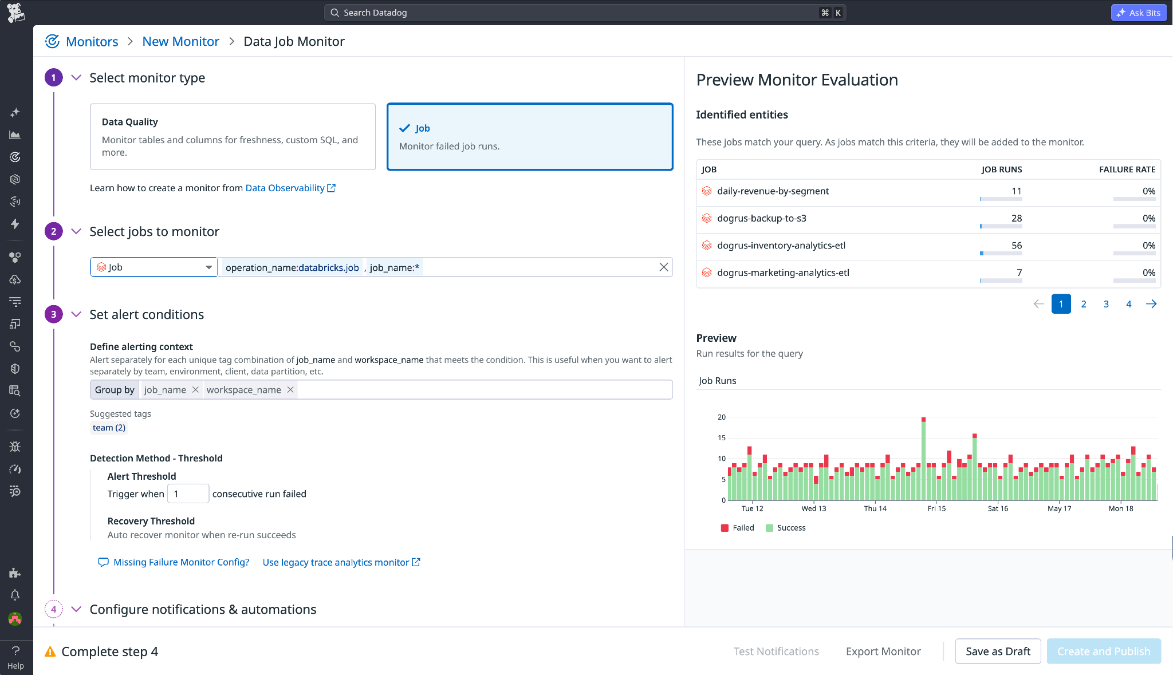Remove job_name tag from Group by
Viewport: 1173px width, 675px height.
coord(195,390)
